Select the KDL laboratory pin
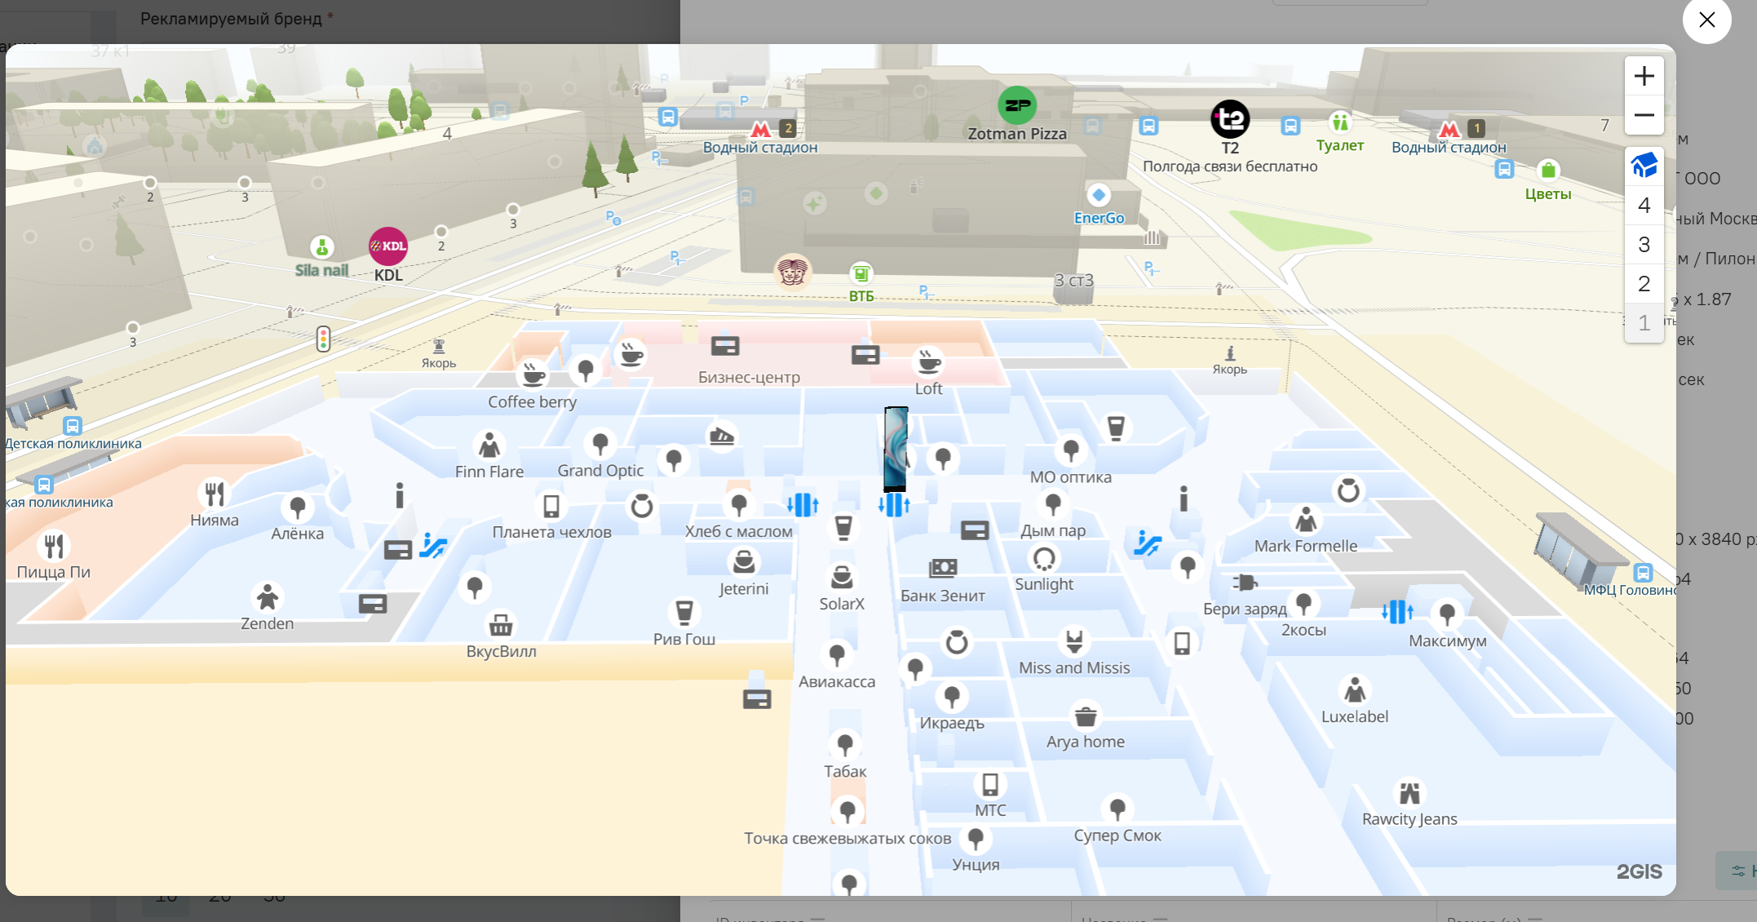The height and width of the screenshot is (922, 1757). [388, 246]
